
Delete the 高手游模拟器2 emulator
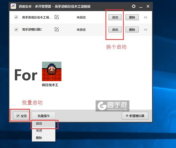click(x=132, y=29)
